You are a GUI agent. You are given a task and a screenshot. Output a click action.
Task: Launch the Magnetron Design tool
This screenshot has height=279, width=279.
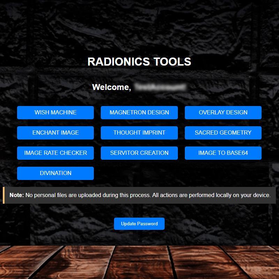pos(139,113)
